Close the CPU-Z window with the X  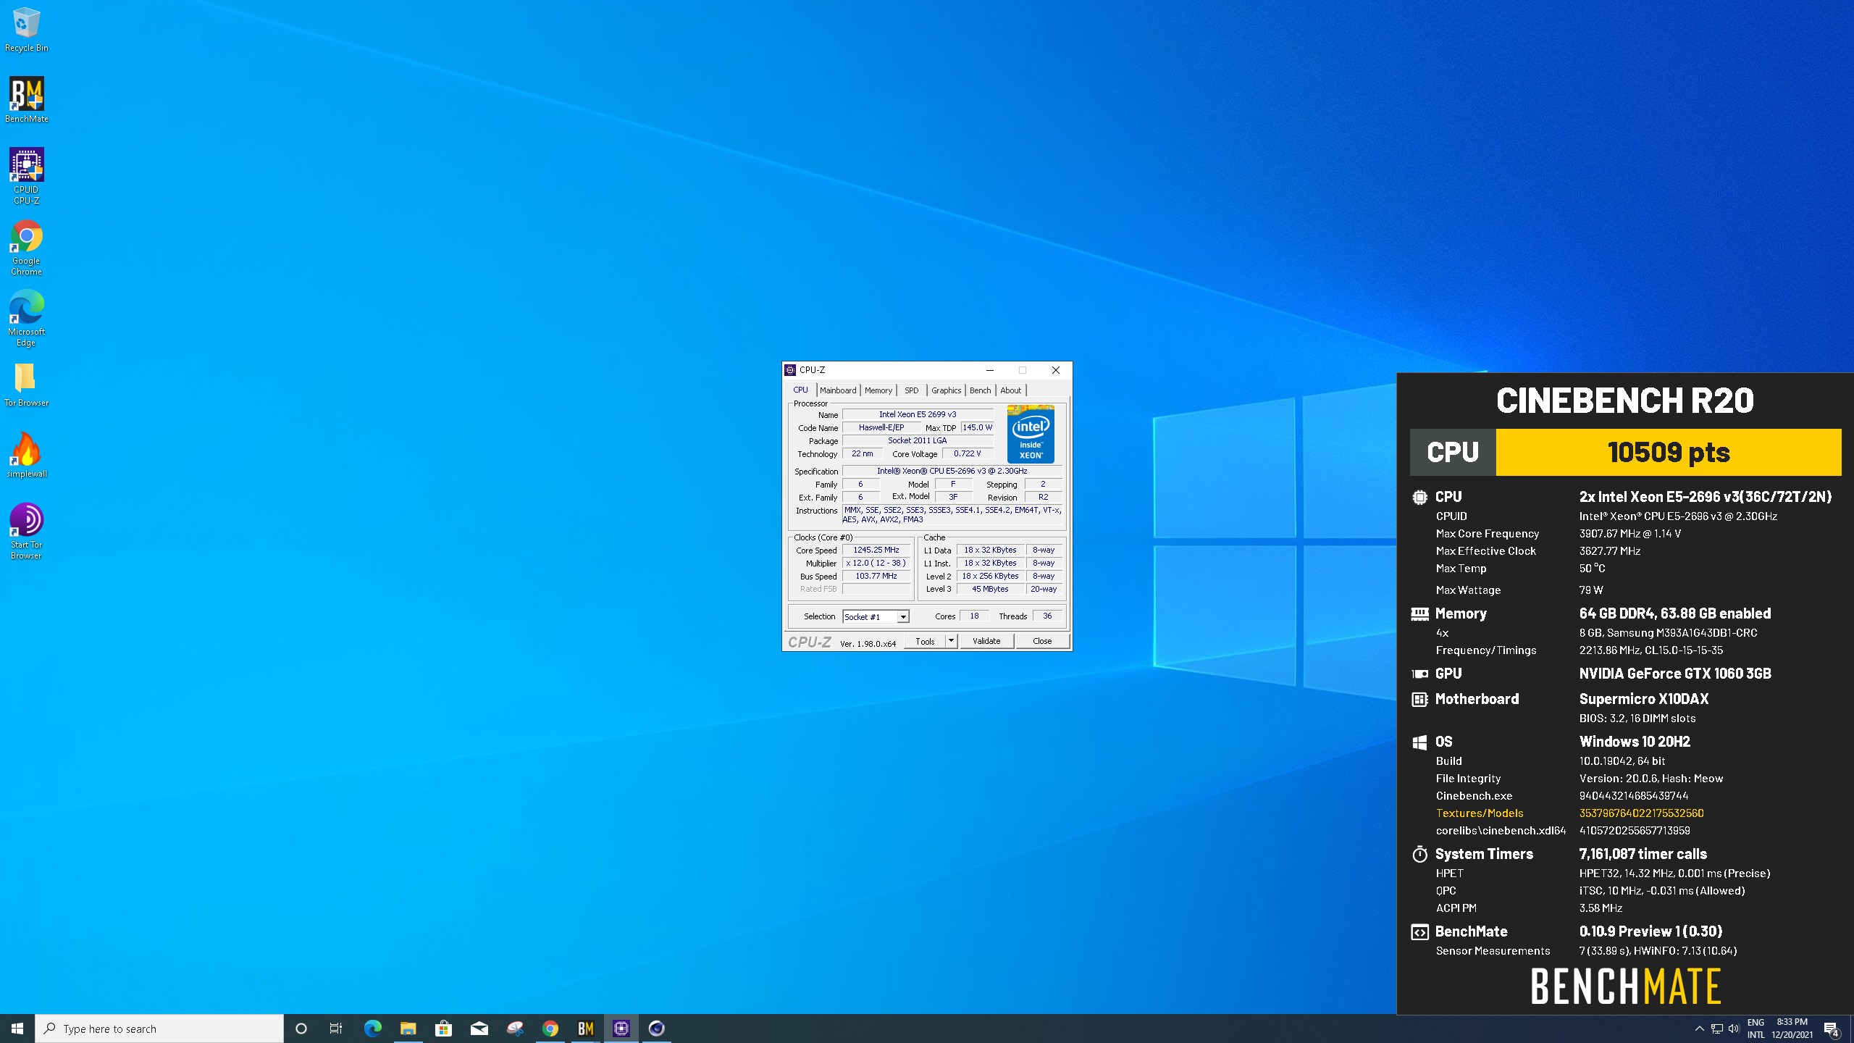coord(1056,370)
